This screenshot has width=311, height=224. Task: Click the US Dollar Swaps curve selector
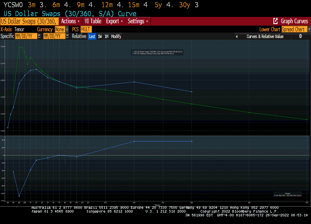point(30,21)
